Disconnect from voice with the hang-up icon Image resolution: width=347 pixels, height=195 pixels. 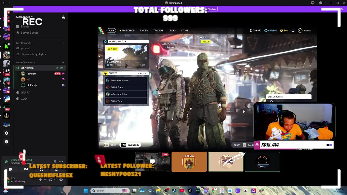point(61,162)
